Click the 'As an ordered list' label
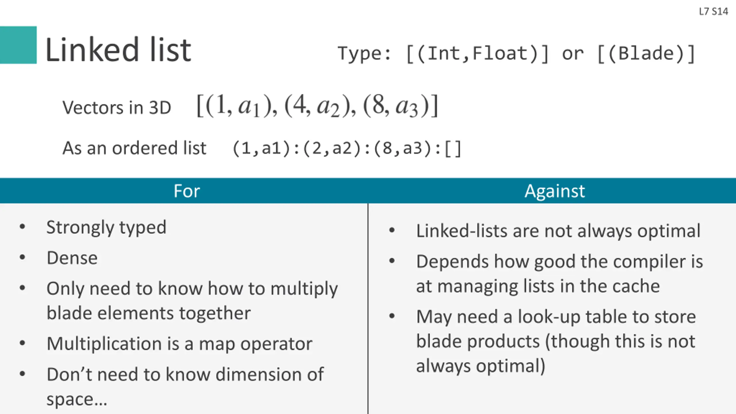This screenshot has width=736, height=414. pos(134,148)
